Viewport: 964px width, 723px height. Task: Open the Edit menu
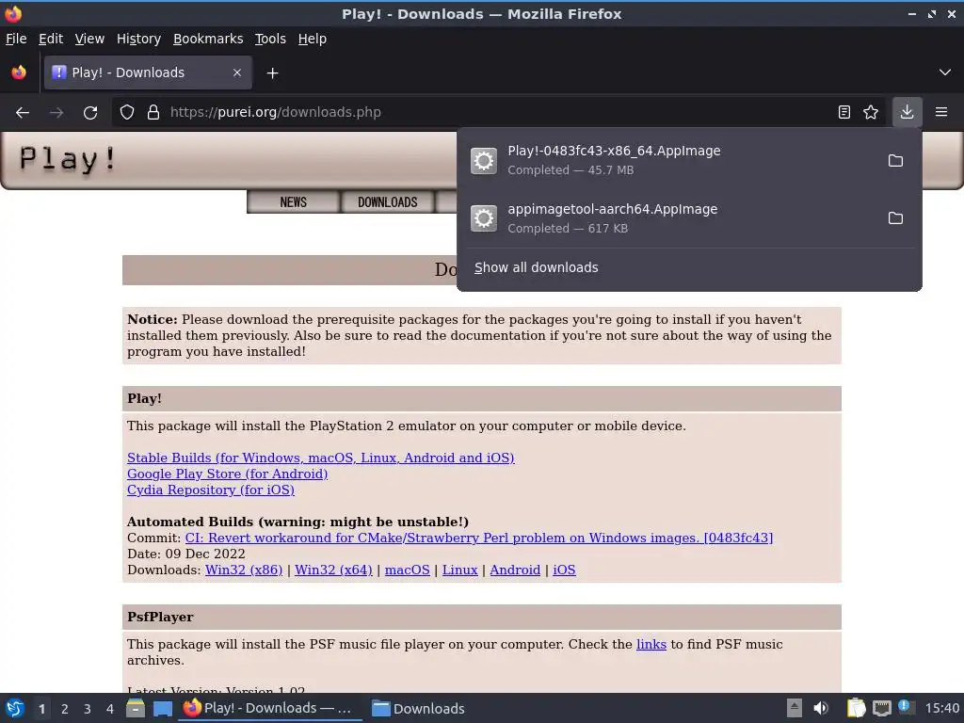(51, 39)
